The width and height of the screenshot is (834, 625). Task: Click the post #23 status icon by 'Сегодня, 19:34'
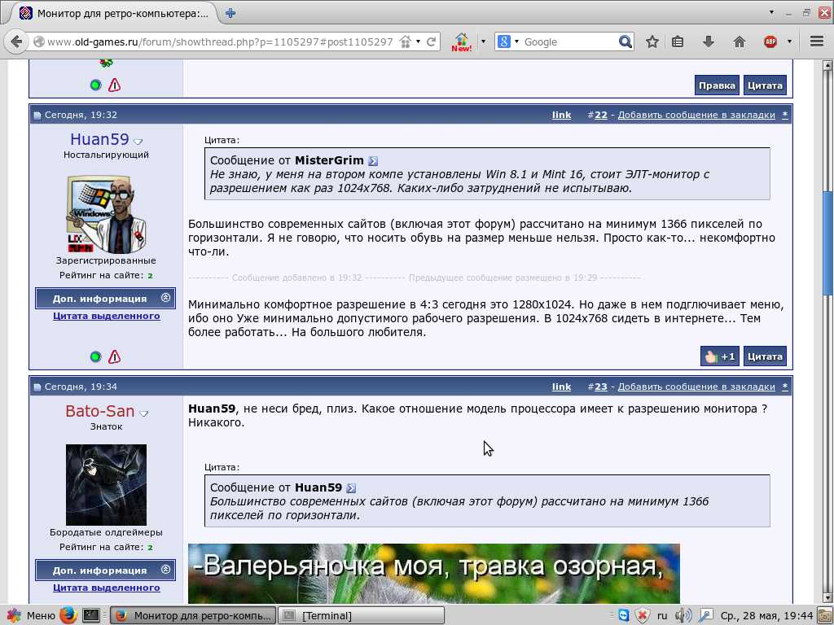click(x=37, y=387)
